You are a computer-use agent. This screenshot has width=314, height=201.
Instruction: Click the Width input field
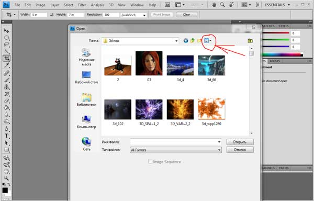pyautogui.click(x=39, y=15)
